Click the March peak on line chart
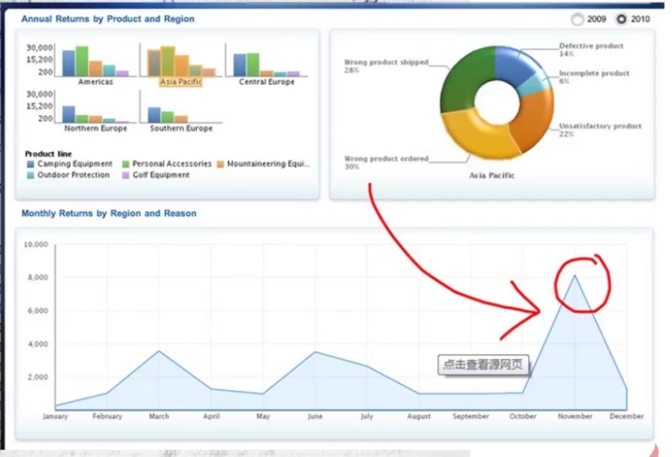Image resolution: width=672 pixels, height=457 pixels. [x=159, y=351]
